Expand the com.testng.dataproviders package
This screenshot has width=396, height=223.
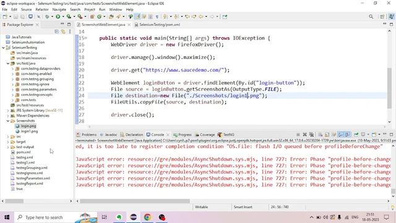click(12, 69)
